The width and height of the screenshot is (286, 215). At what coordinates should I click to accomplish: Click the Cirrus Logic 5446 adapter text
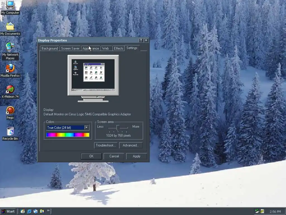click(x=87, y=114)
